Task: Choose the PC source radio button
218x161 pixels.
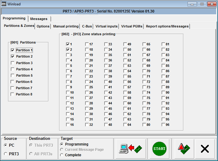Action: pyautogui.click(x=6, y=145)
